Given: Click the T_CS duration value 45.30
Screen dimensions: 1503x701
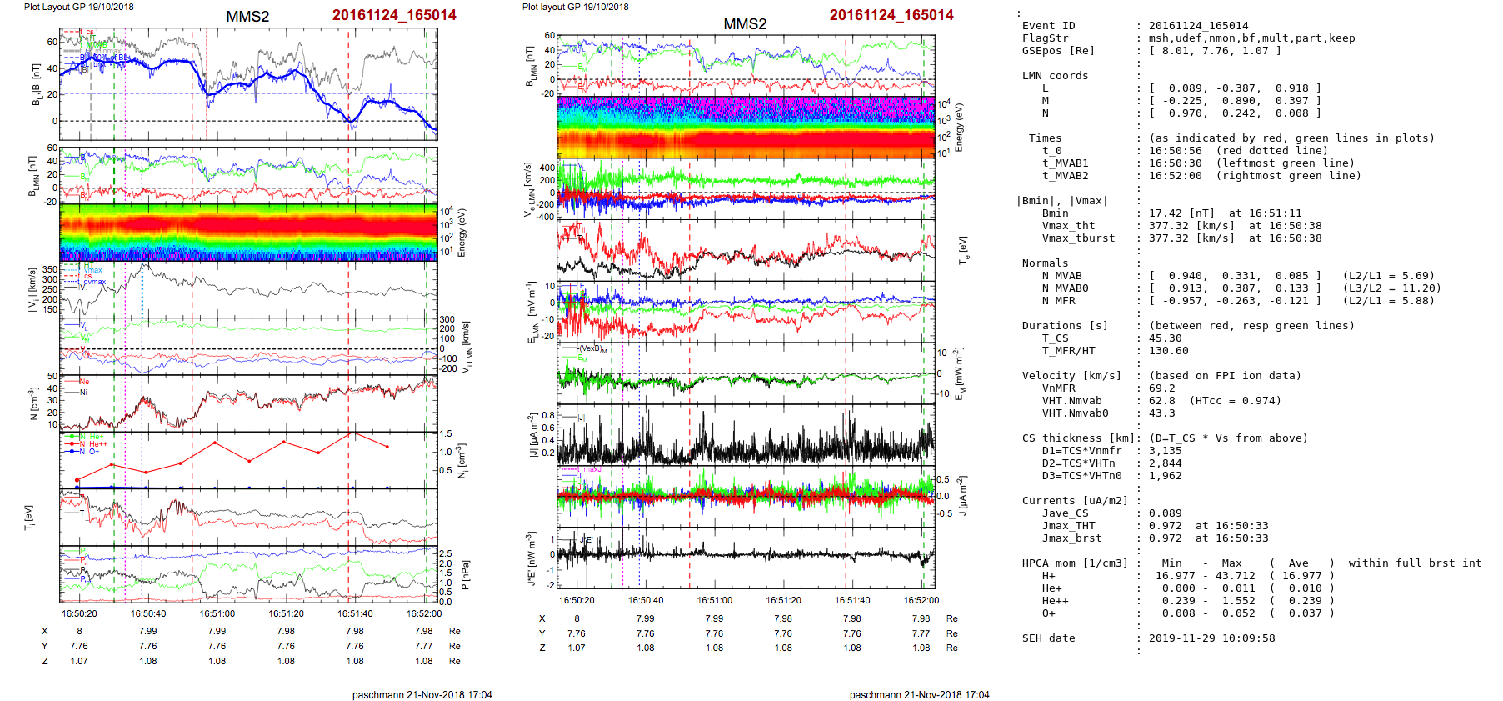Looking at the screenshot, I should click(1165, 338).
